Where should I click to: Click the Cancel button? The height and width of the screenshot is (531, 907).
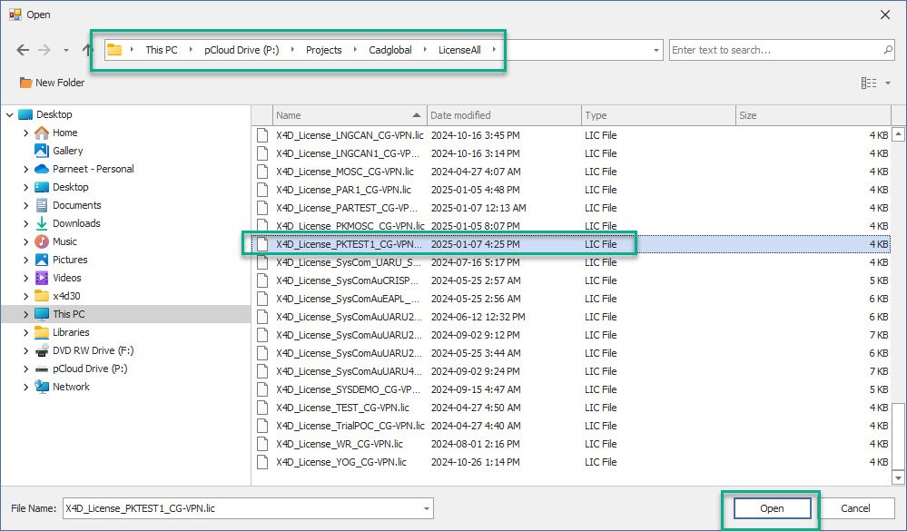855,509
